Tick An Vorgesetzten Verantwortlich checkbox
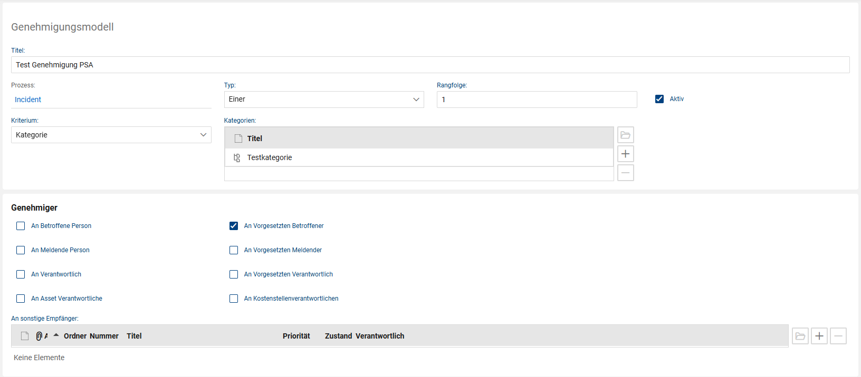The image size is (861, 377). (234, 274)
